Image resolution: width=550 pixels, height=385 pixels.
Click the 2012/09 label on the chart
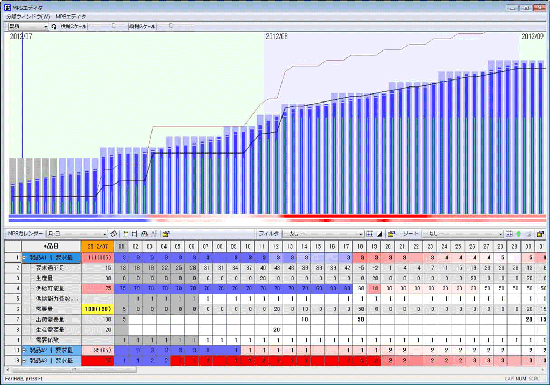click(x=532, y=37)
